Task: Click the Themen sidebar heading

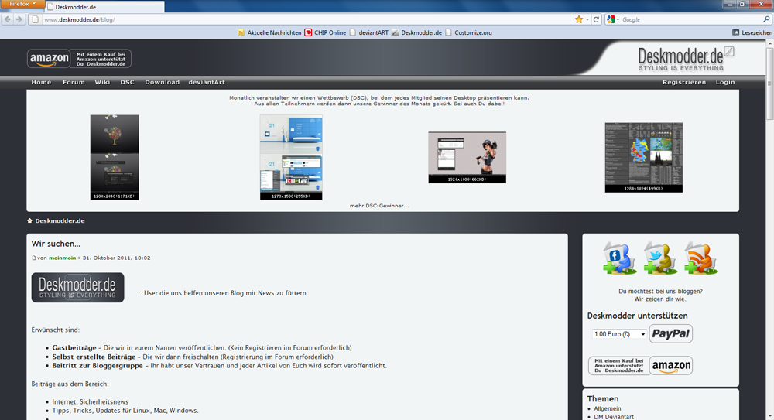Action: coord(603,399)
